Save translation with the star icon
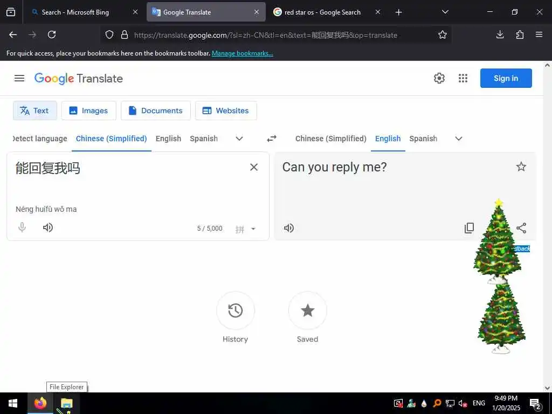 [x=521, y=167]
